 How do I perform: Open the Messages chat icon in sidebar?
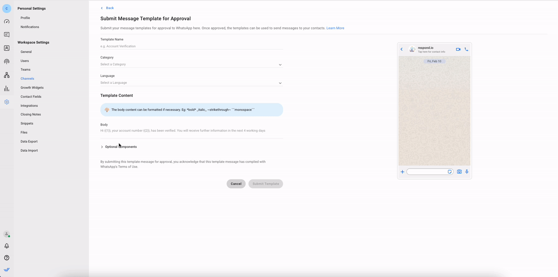(7, 35)
